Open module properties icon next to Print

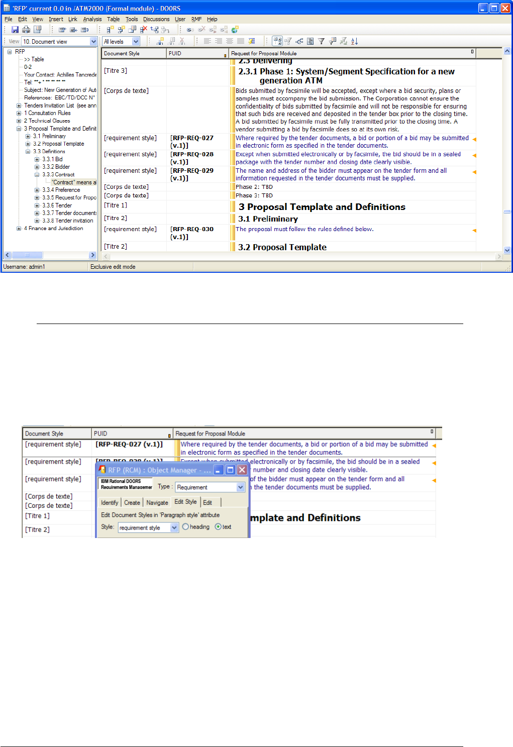pyautogui.click(x=37, y=30)
